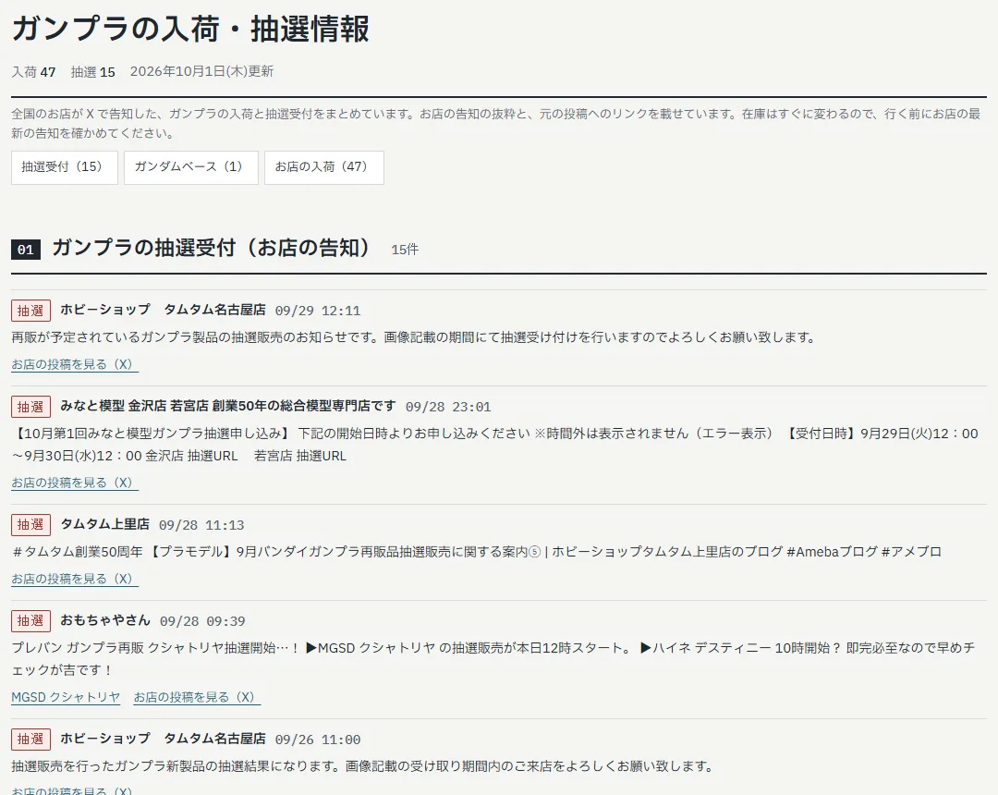Click the 抽選 tag on みなと模型 post
Image resolution: width=998 pixels, height=795 pixels.
(x=30, y=407)
